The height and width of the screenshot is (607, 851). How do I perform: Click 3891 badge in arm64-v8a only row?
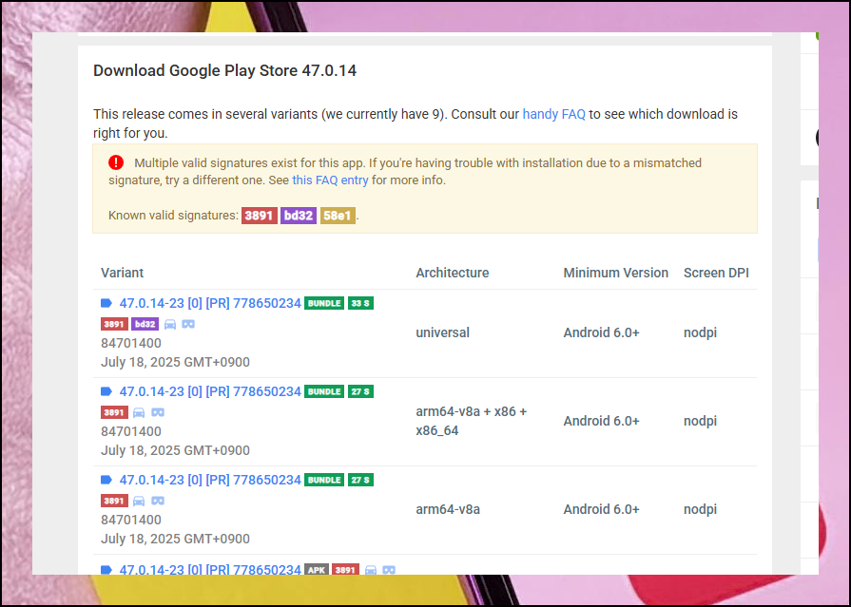tap(114, 502)
